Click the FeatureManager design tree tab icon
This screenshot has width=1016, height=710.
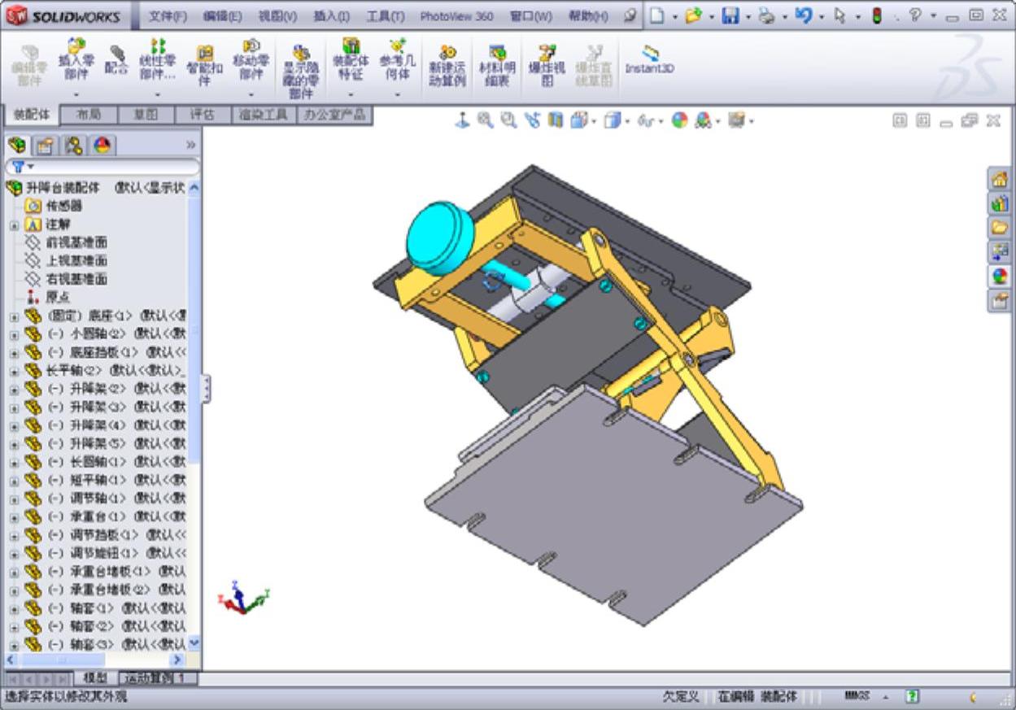click(x=16, y=146)
